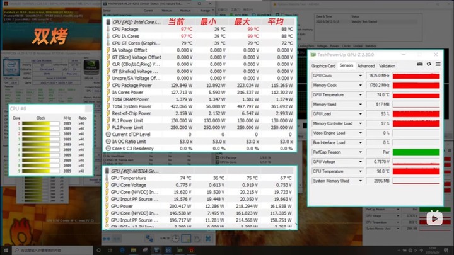
Task: Open the Bus Interface Load dropdown
Action: point(360,142)
